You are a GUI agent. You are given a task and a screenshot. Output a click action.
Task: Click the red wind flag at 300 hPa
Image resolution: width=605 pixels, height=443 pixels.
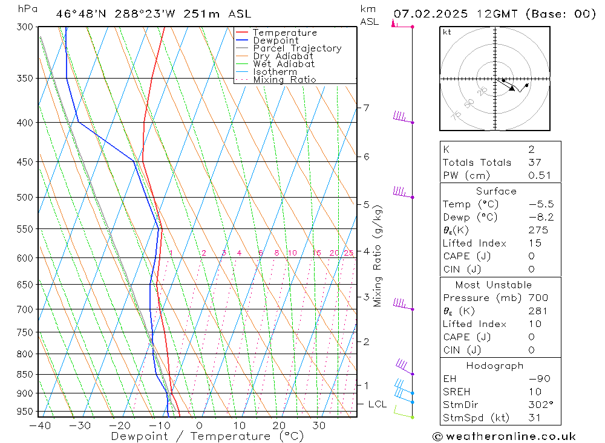pyautogui.click(x=402, y=25)
